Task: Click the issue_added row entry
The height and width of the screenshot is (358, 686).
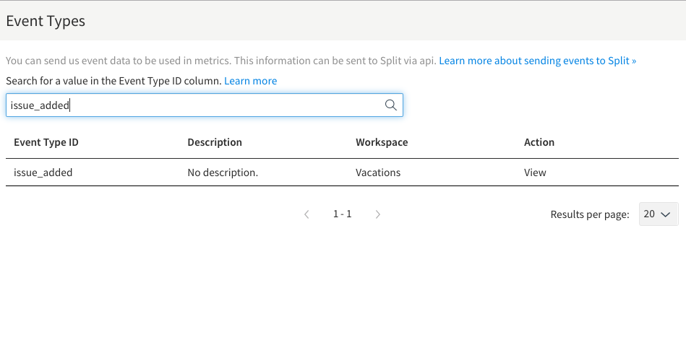Action: (x=43, y=173)
